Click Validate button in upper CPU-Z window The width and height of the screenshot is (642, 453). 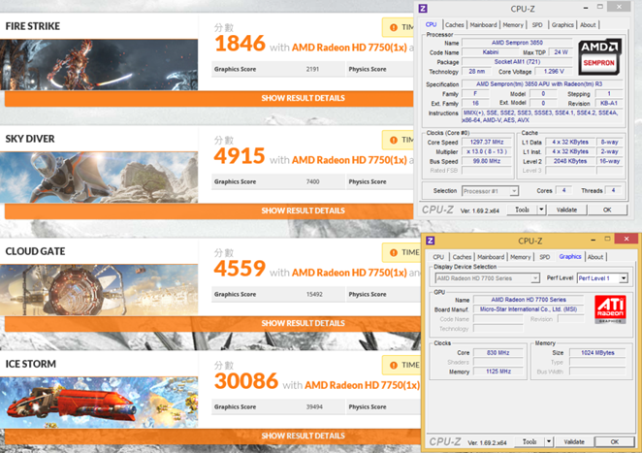566,210
